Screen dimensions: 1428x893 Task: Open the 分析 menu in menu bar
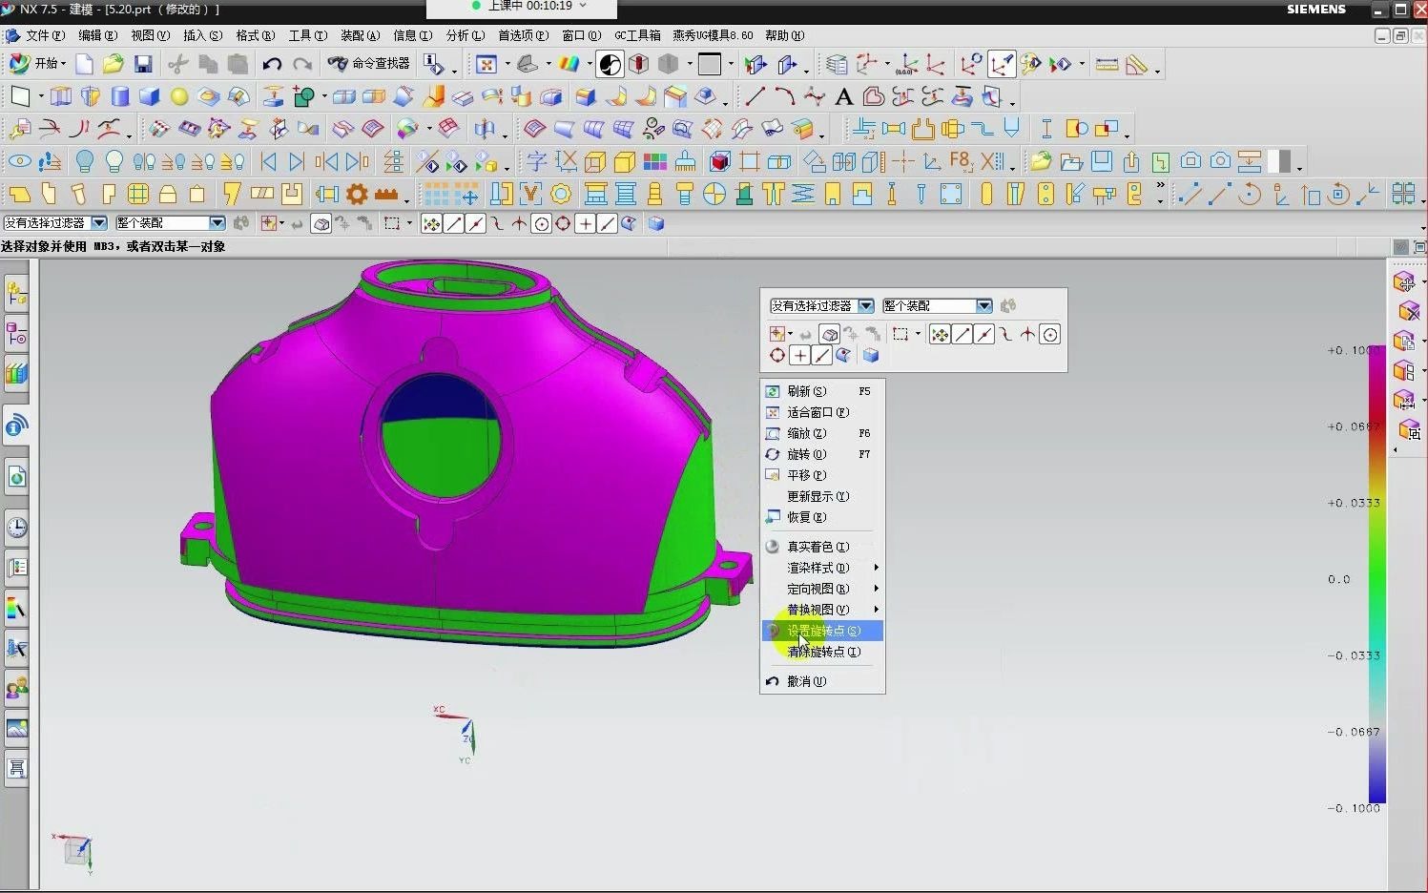[464, 35]
